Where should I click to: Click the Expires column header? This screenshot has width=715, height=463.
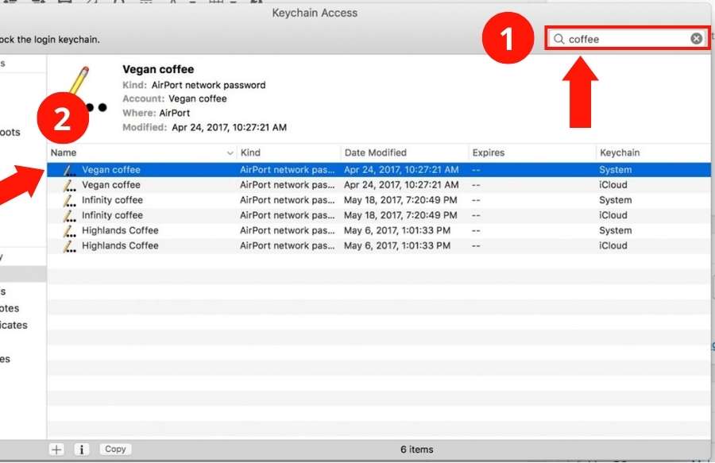pos(488,152)
